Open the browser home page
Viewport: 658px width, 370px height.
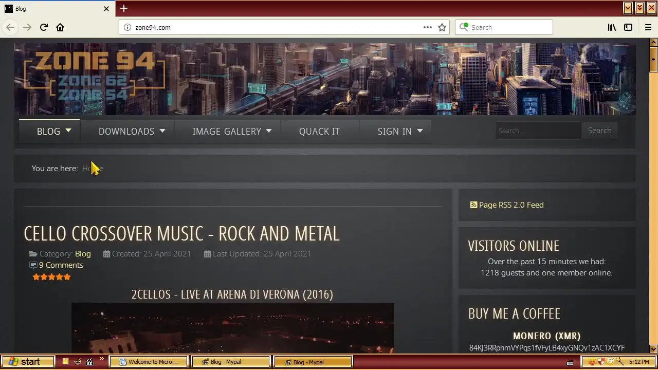tap(60, 27)
